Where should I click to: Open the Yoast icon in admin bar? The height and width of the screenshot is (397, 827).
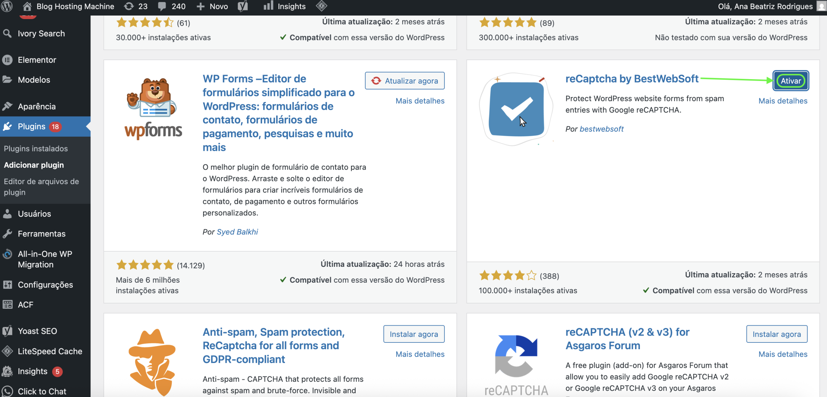point(243,6)
